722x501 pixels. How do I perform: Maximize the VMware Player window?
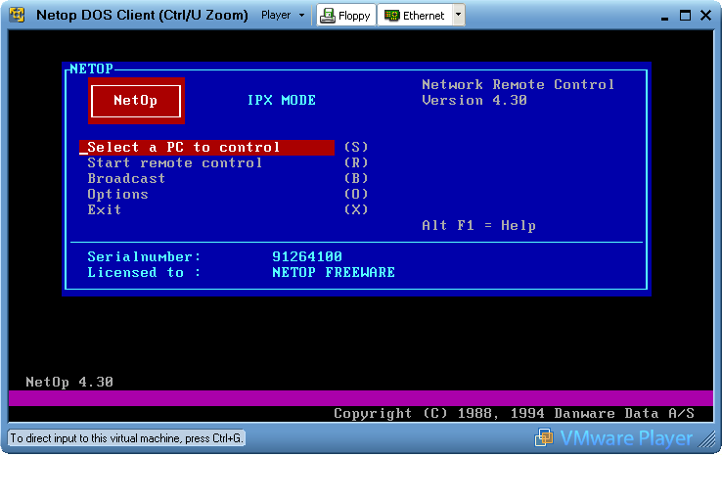(685, 16)
